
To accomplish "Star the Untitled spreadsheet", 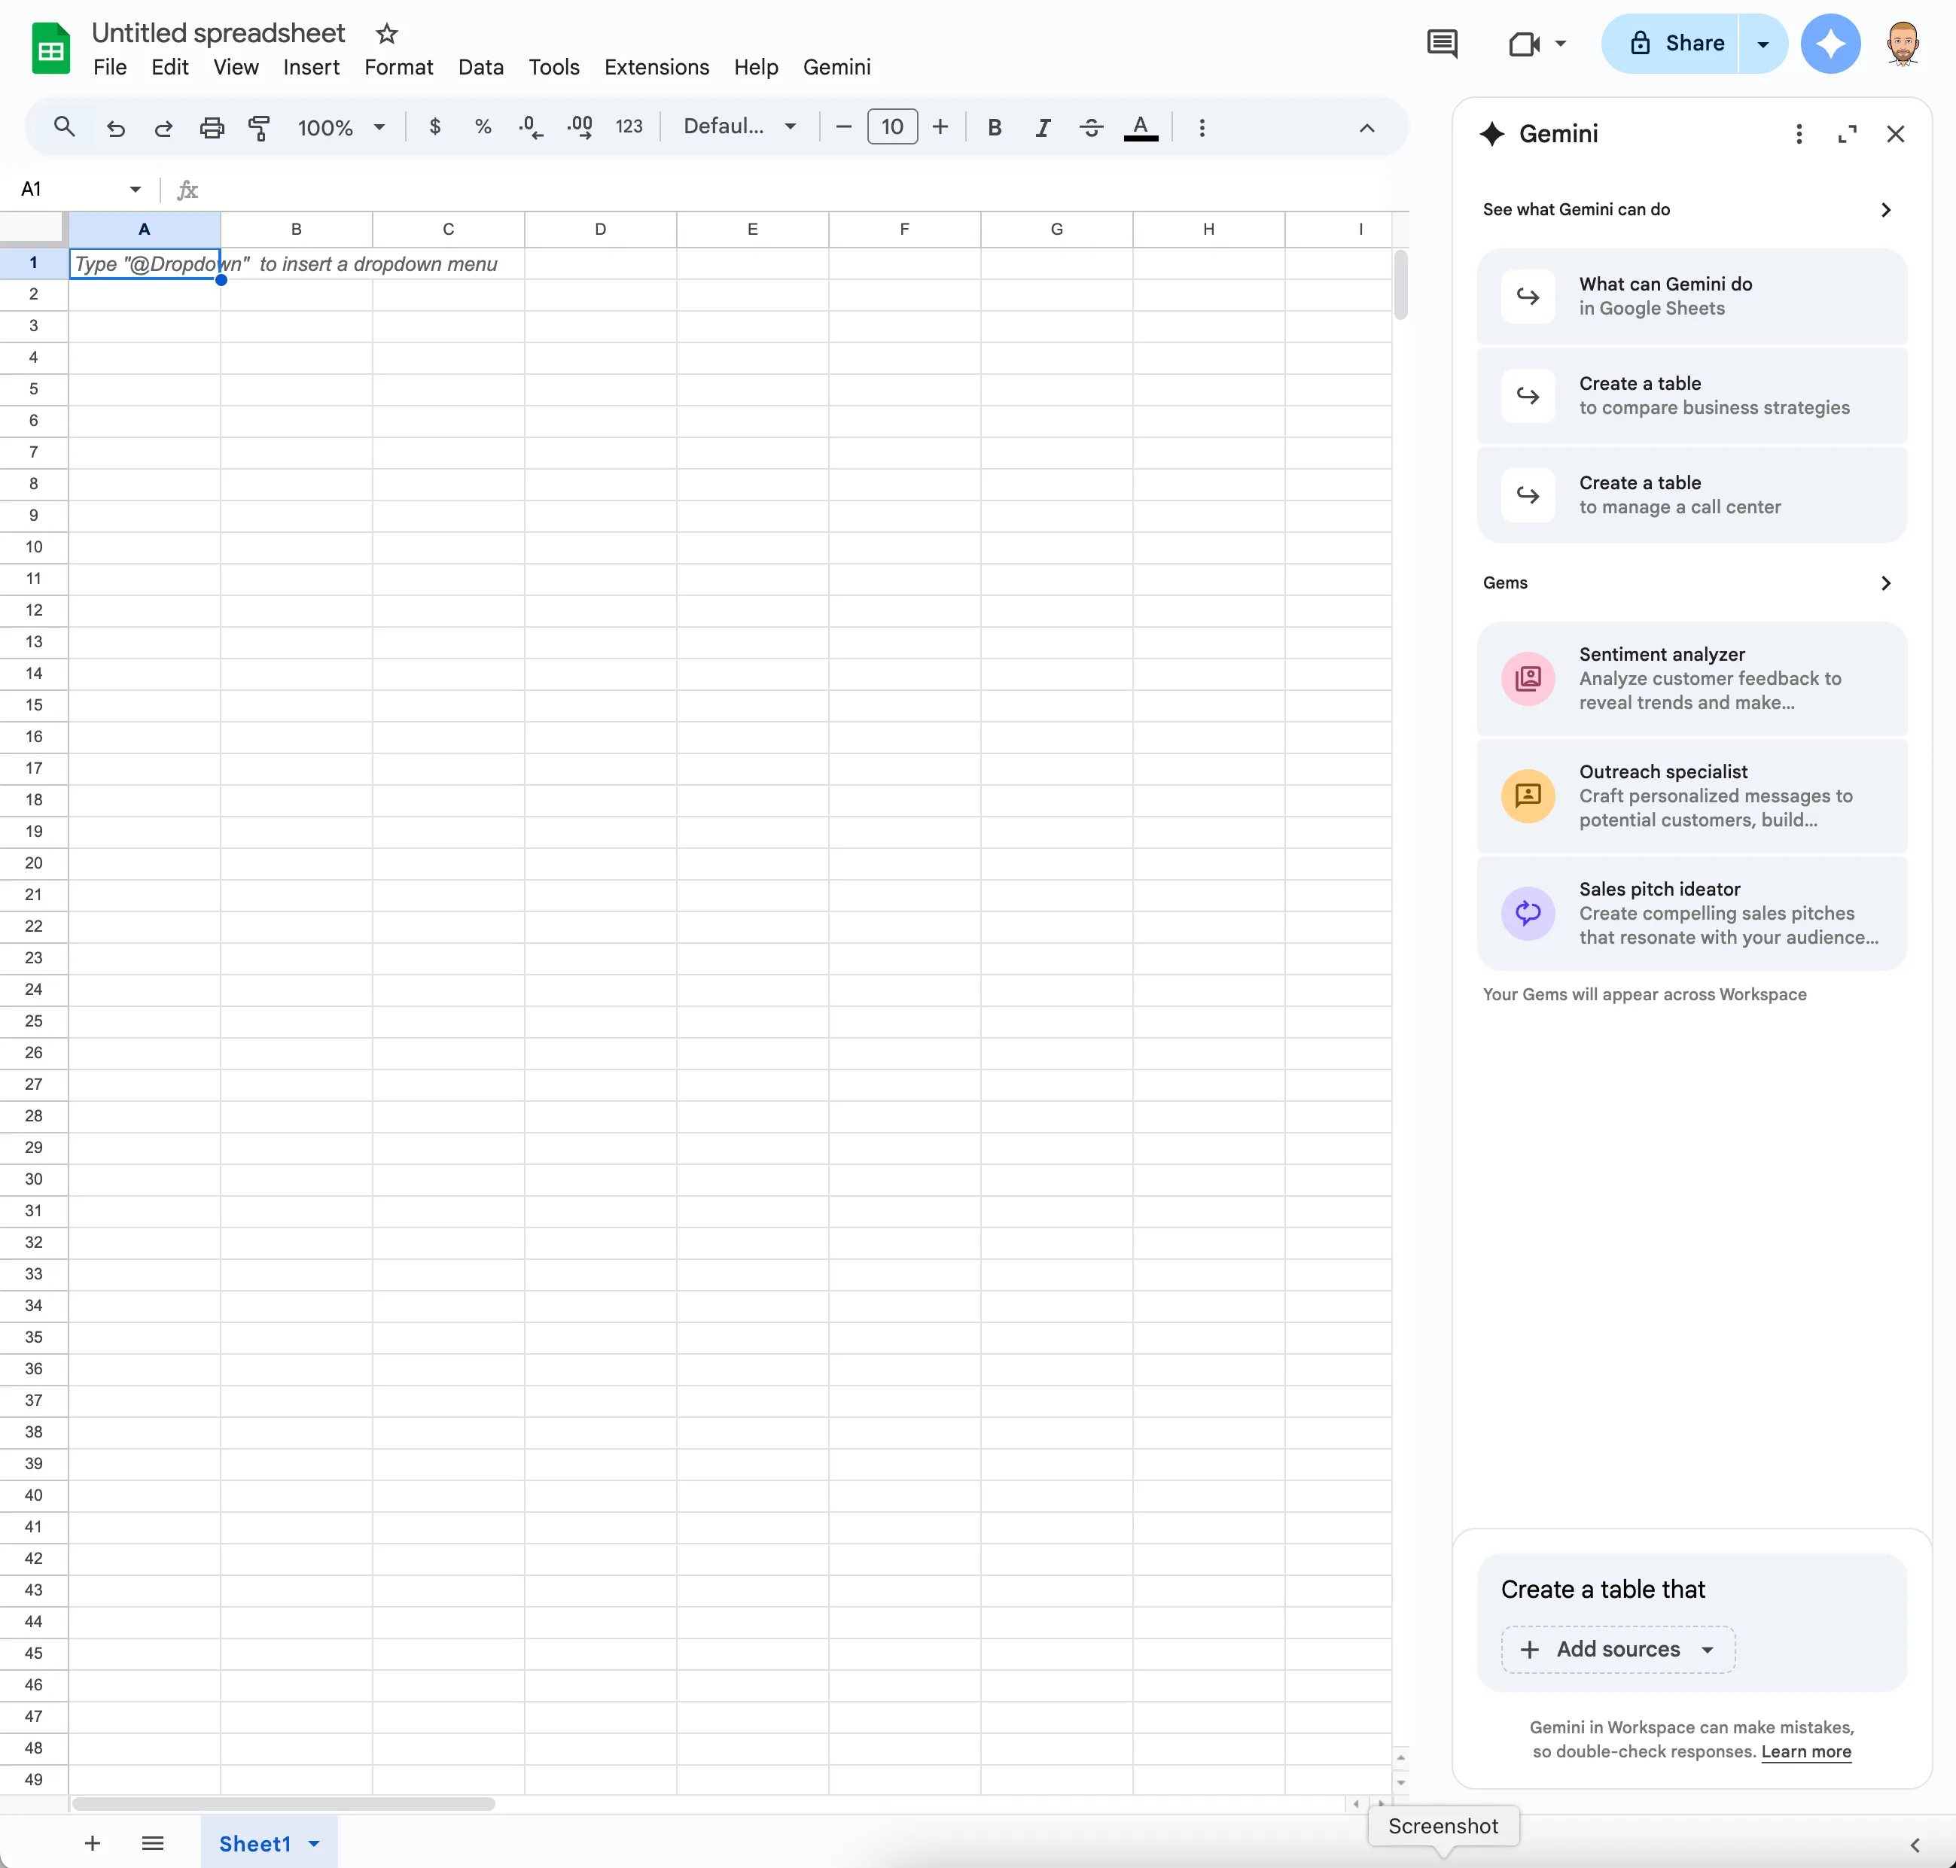I will [x=385, y=32].
